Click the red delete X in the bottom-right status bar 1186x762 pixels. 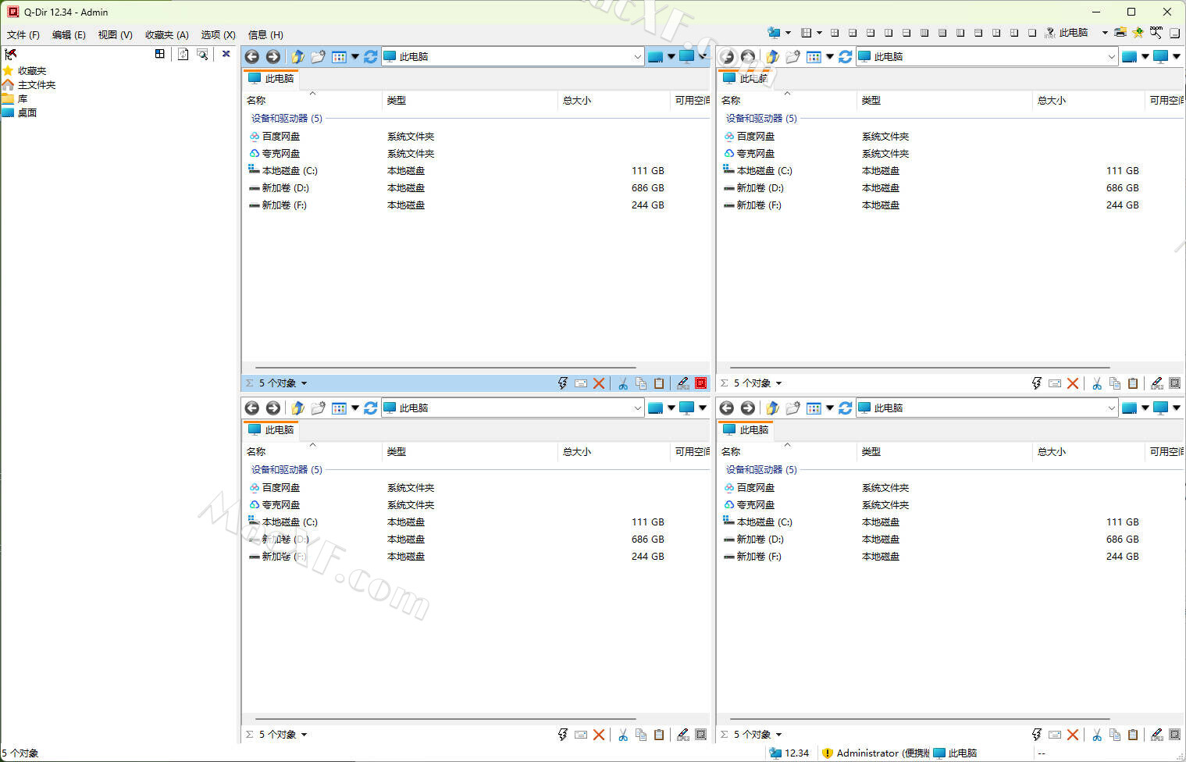(x=1073, y=735)
